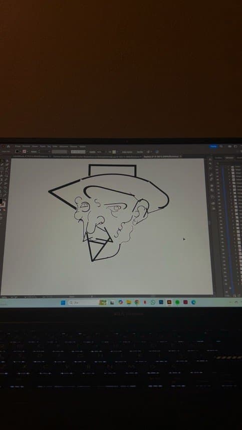Open the brush definition dropdown in the control bar
242x430 pixels.
click(x=79, y=152)
